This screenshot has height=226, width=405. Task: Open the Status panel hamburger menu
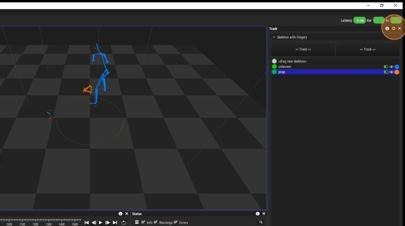tap(137, 222)
